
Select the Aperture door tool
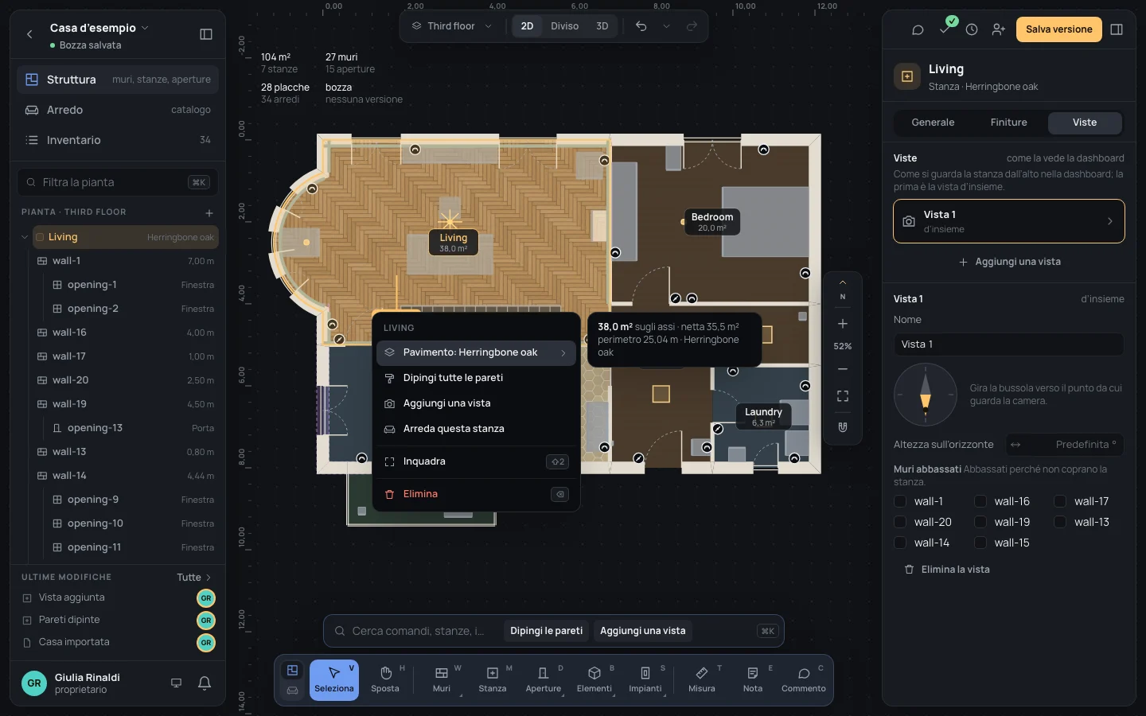(544, 680)
